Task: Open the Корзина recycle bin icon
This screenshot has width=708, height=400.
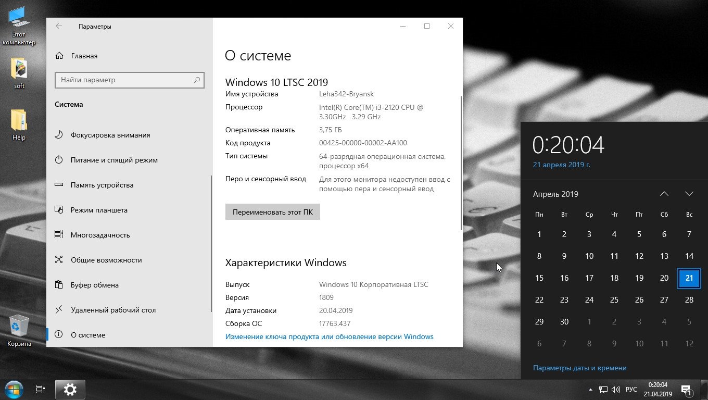Action: (x=19, y=330)
